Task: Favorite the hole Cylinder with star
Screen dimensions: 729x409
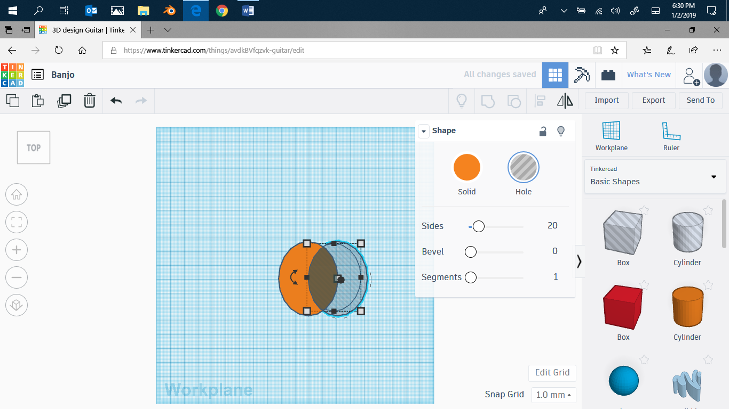Action: (x=708, y=211)
